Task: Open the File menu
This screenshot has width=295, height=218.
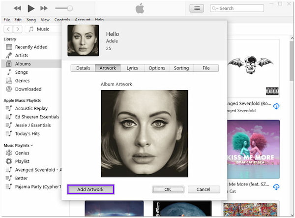Action: click(x=7, y=20)
